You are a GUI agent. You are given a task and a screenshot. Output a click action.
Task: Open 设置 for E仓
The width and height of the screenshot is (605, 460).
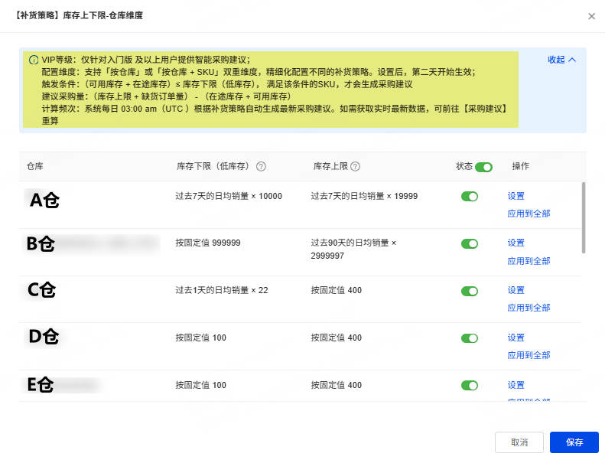click(516, 385)
